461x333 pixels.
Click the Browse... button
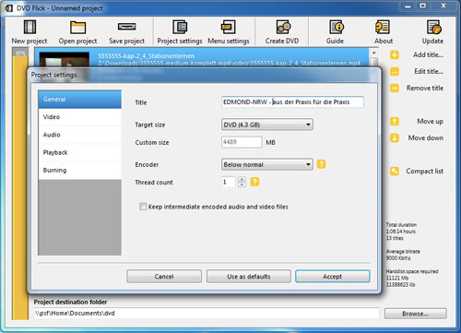point(416,314)
